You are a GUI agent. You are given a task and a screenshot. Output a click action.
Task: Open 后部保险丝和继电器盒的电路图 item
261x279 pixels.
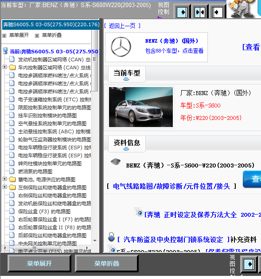(52, 235)
